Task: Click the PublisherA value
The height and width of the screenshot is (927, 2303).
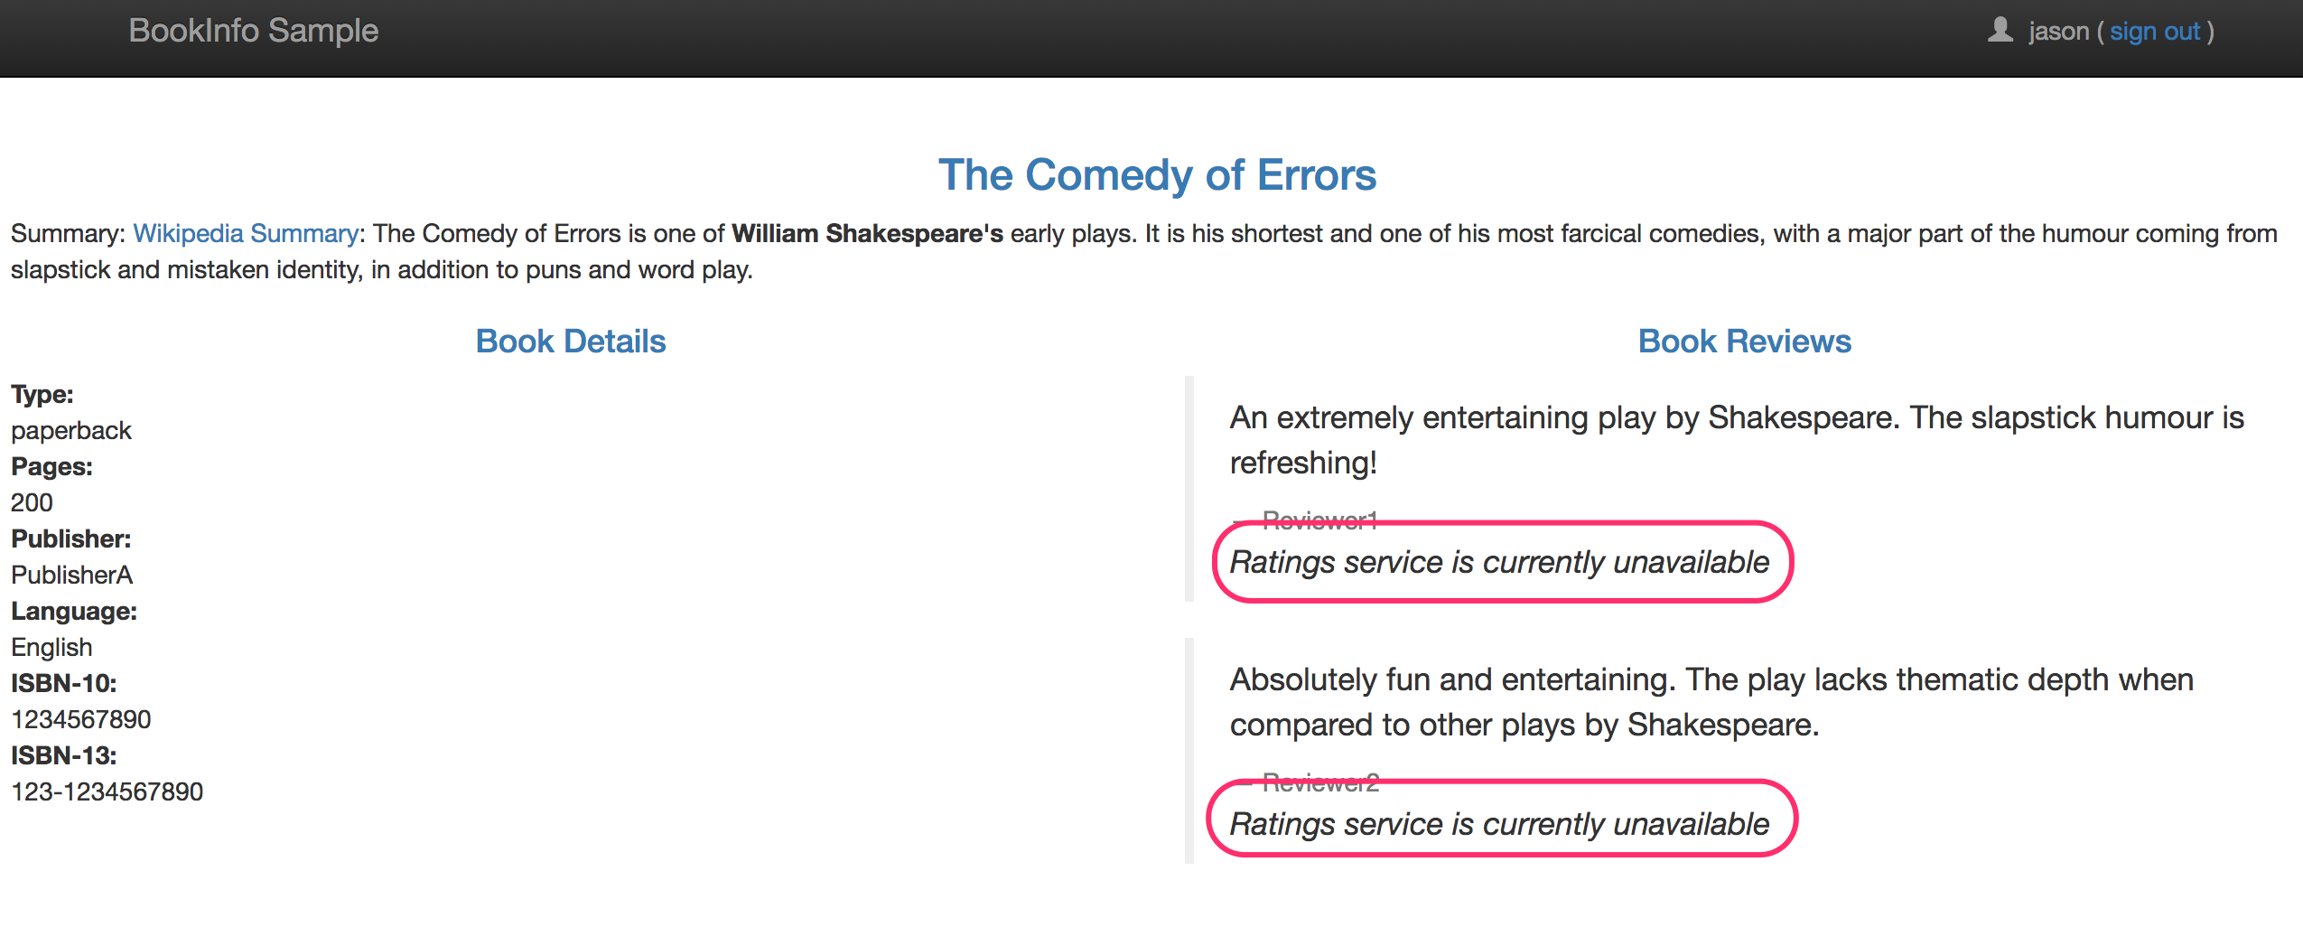Action: pos(71,575)
